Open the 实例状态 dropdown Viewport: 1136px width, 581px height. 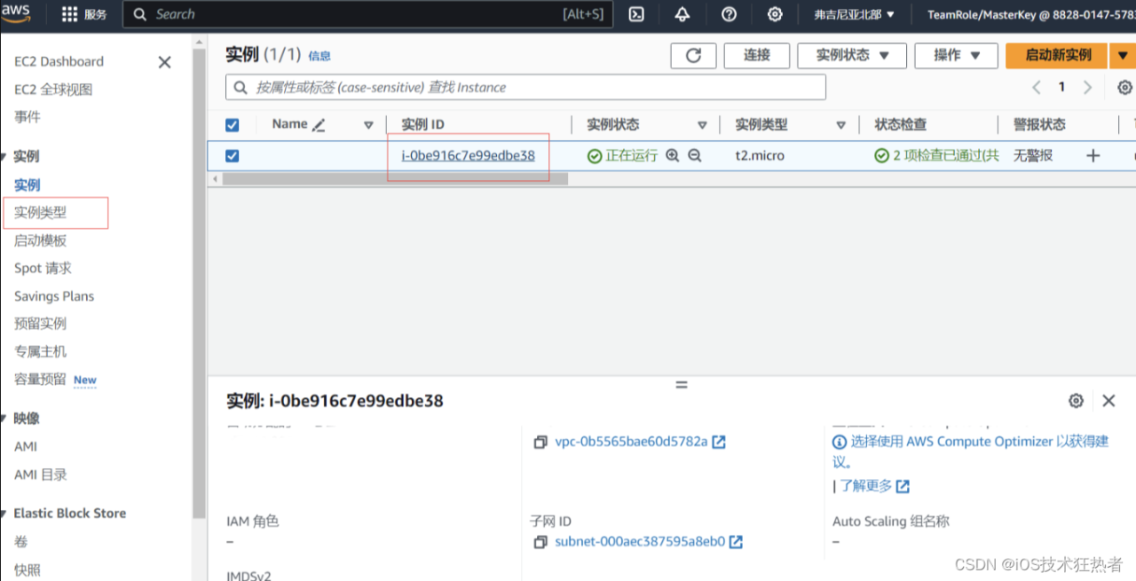pos(851,55)
